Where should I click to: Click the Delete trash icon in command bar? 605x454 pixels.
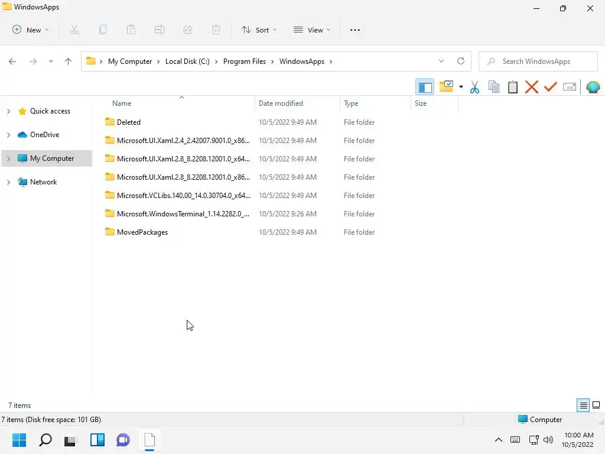tap(216, 30)
